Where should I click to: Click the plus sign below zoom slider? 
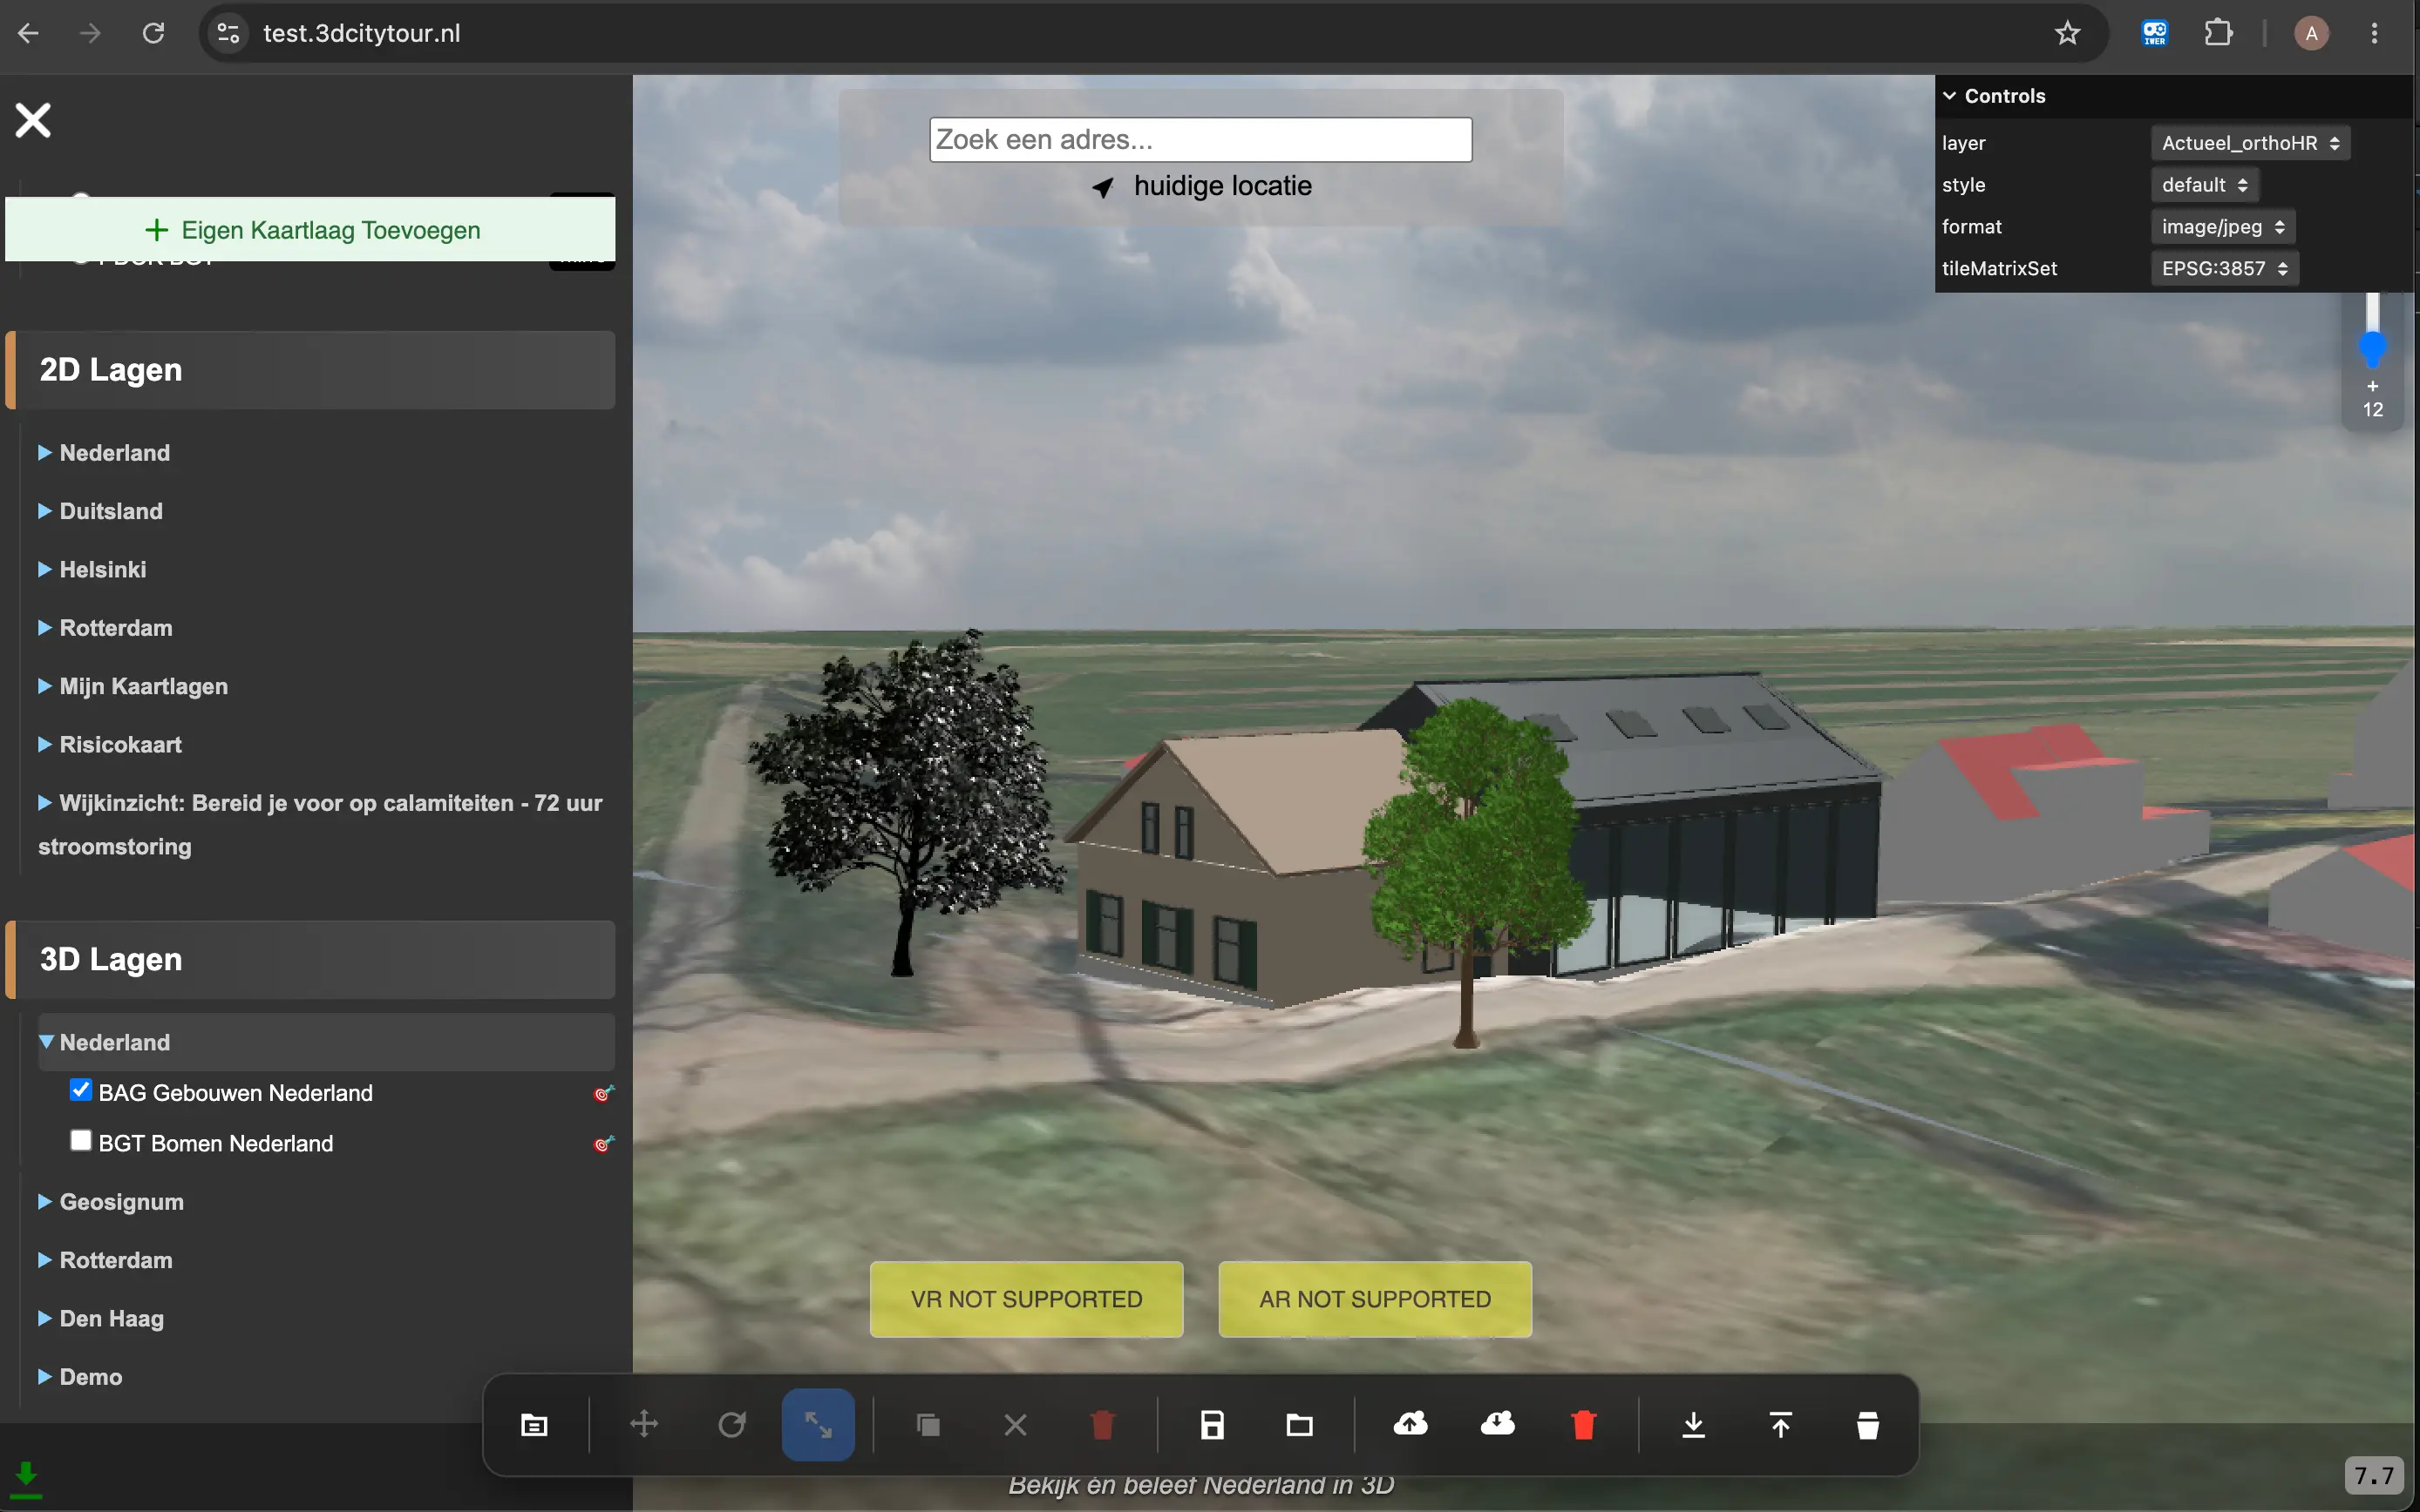click(2372, 386)
